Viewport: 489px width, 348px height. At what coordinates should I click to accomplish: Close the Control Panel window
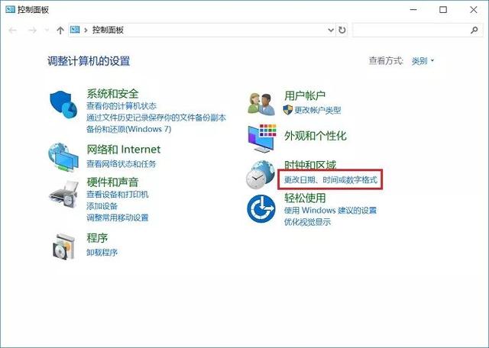(474, 10)
